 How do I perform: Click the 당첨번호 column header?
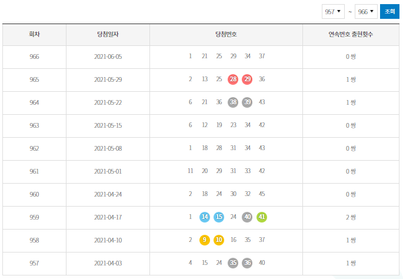tap(226, 35)
